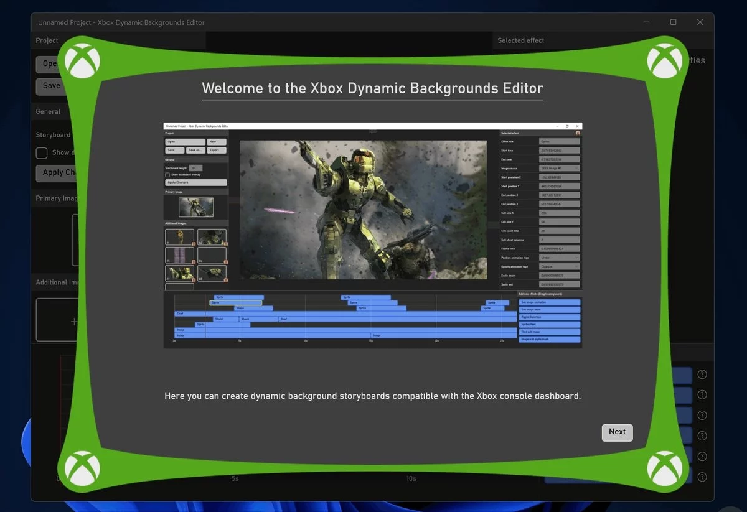Open the topmost help question-mark icon
Image resolution: width=747 pixels, height=512 pixels.
point(702,375)
